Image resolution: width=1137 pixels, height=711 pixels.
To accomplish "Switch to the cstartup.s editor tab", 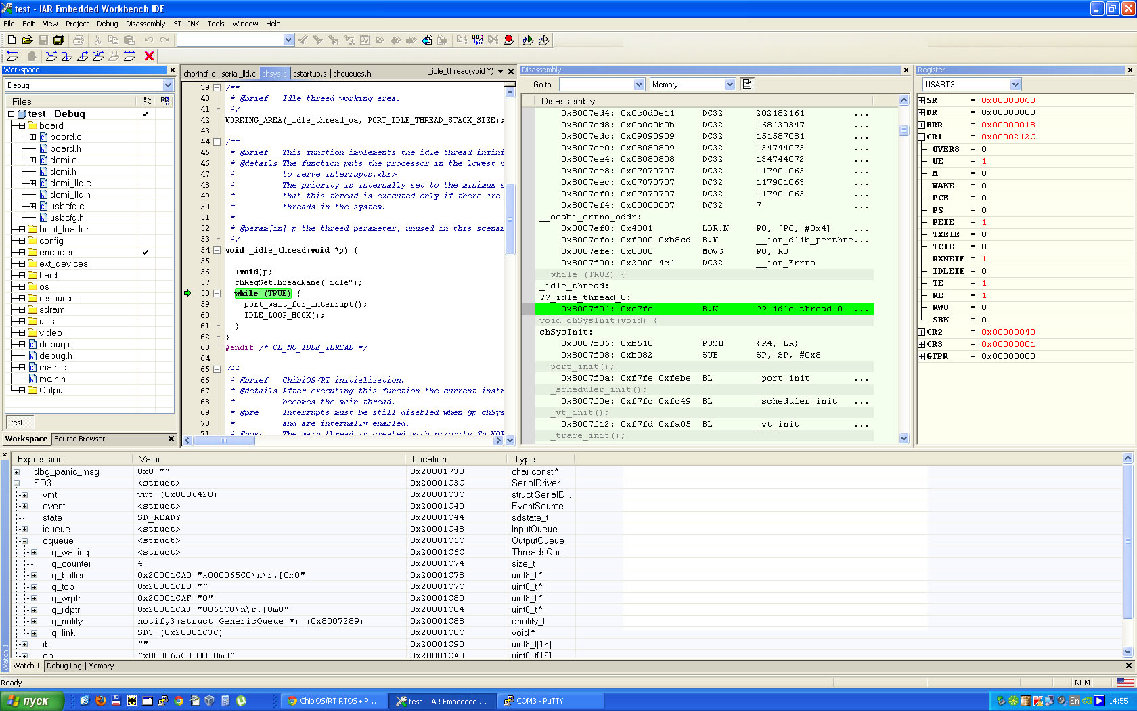I will 310,74.
